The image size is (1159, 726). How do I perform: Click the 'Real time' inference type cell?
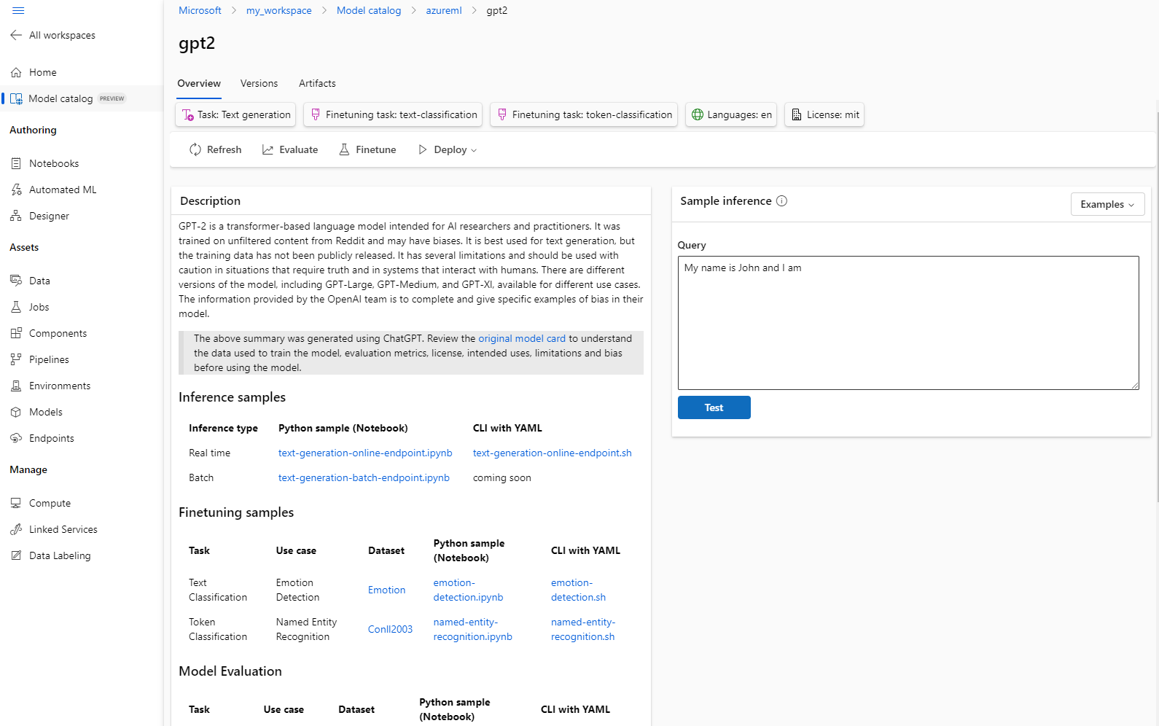pos(209,453)
